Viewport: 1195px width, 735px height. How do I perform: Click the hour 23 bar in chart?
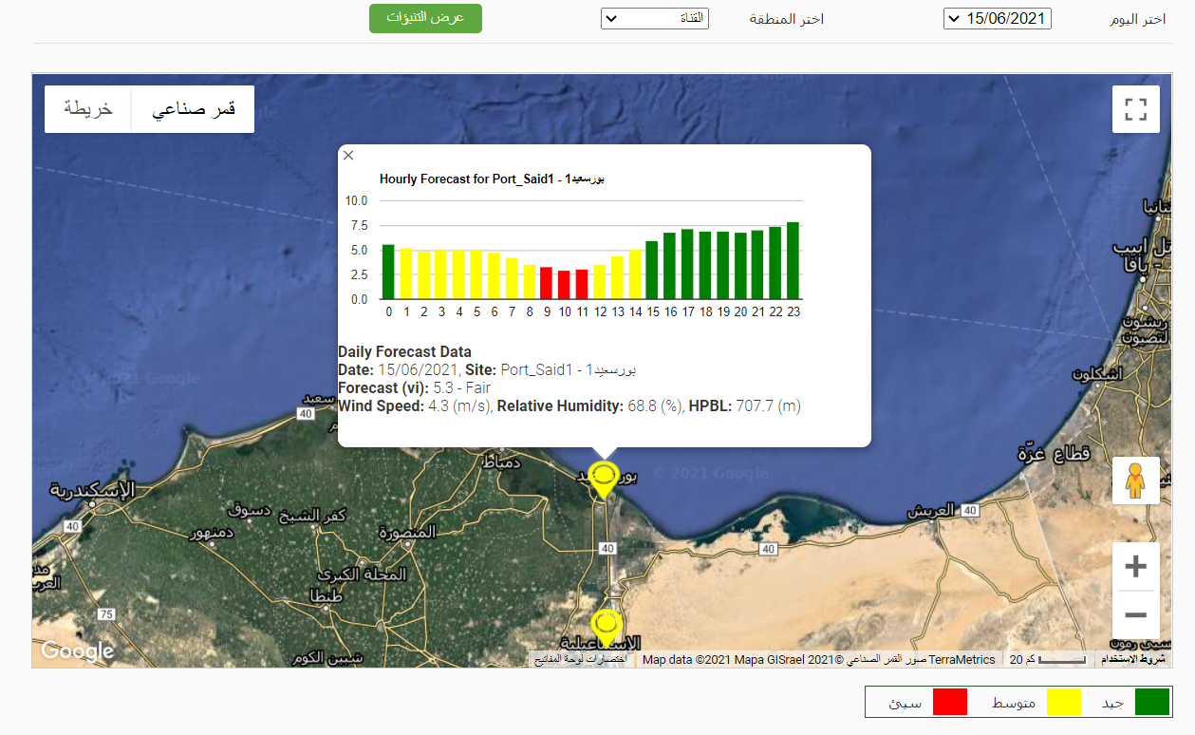(x=793, y=261)
